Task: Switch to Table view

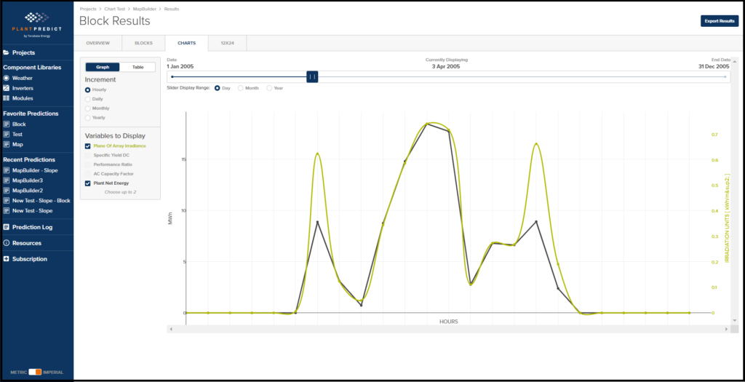Action: (x=138, y=67)
